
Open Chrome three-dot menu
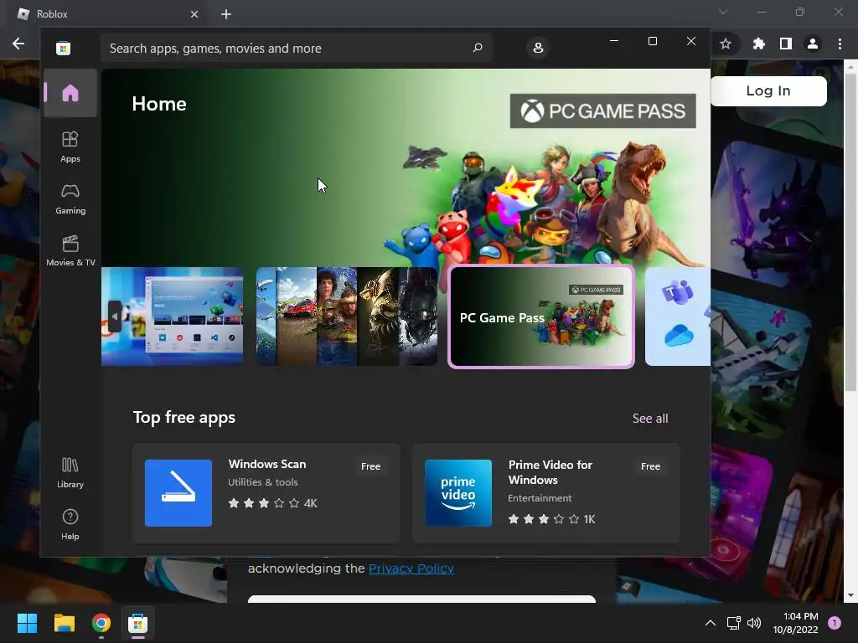840,44
